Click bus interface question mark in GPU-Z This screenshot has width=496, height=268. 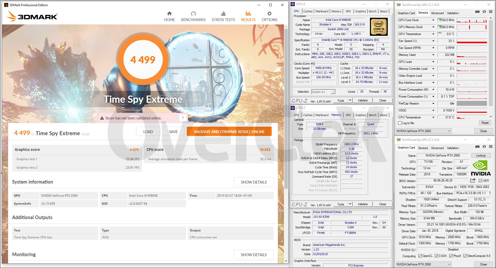point(490,193)
